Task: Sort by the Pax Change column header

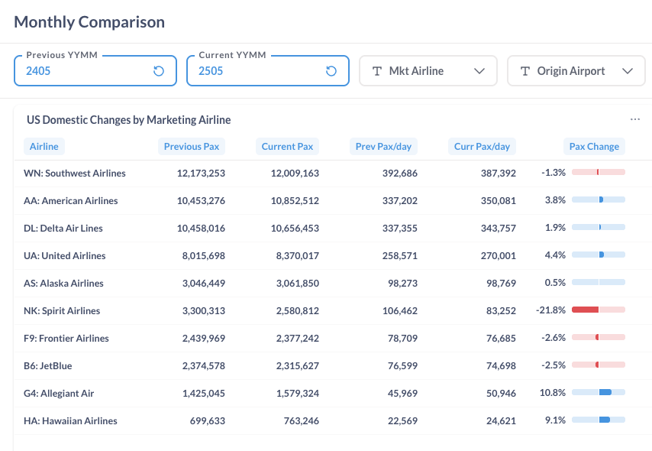Action: 594,147
